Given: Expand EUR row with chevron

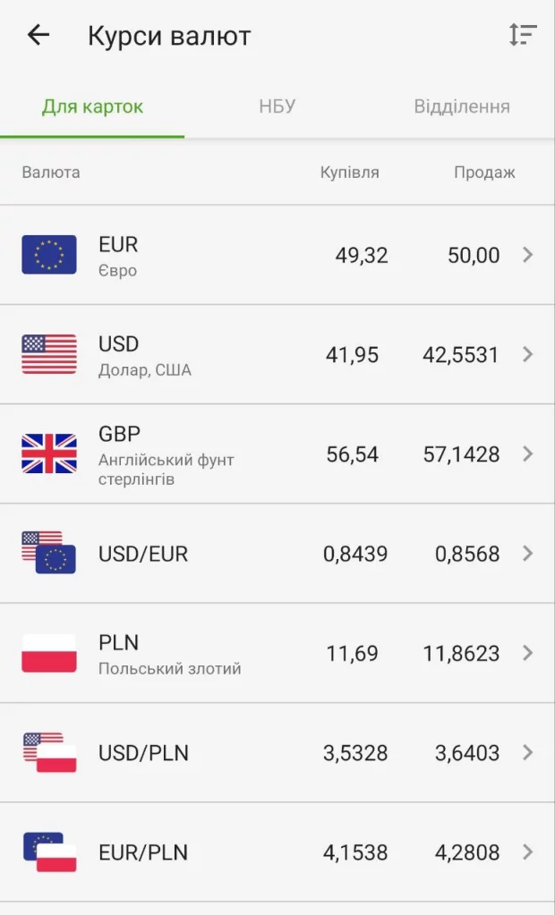Looking at the screenshot, I should click(527, 255).
